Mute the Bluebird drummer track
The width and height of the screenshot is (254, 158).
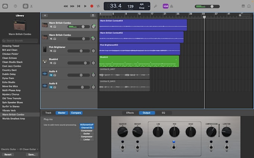[x=51, y=63]
